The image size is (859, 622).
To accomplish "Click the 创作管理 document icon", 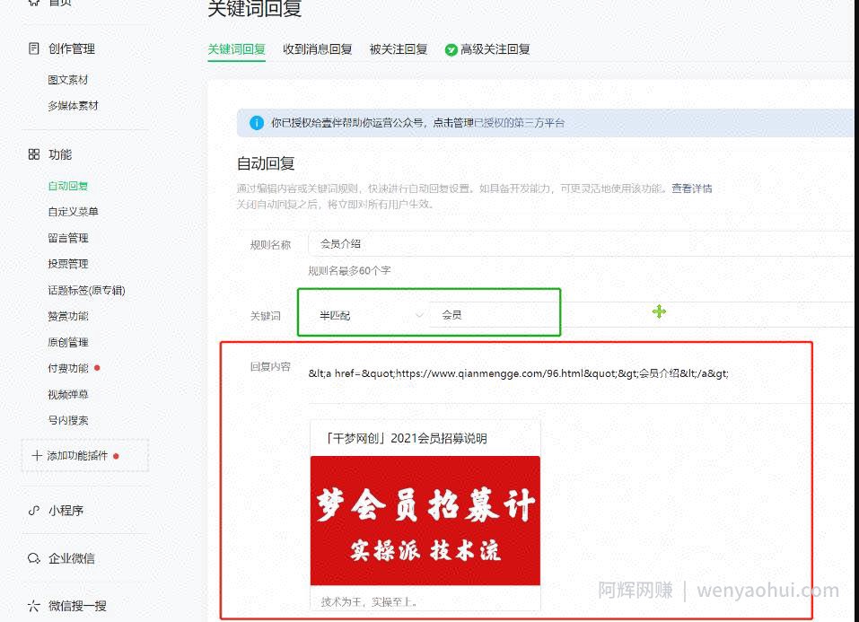I will 34,48.
